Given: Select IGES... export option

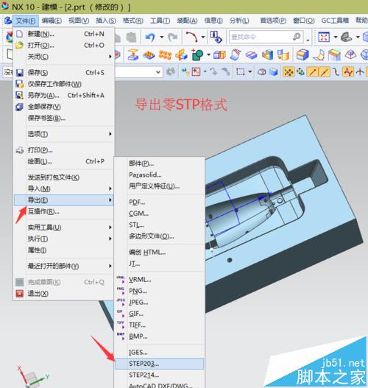Looking at the screenshot, I should (x=160, y=352).
